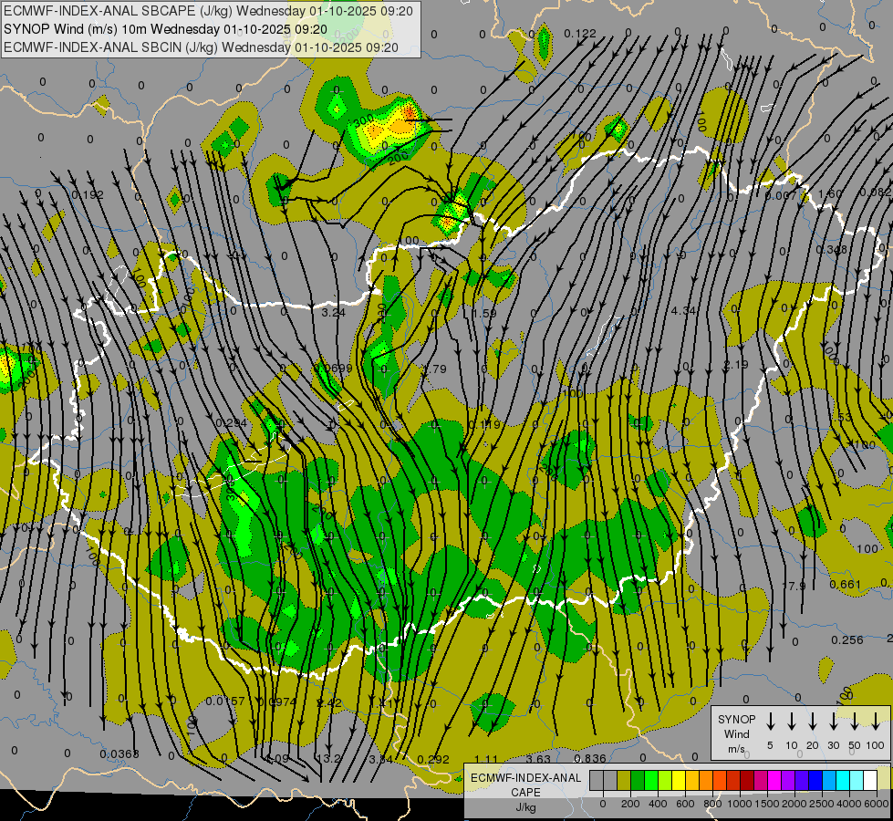This screenshot has width=893, height=821.
Task: Select the yellow swatch in CAPE color scale
Action: (x=680, y=780)
